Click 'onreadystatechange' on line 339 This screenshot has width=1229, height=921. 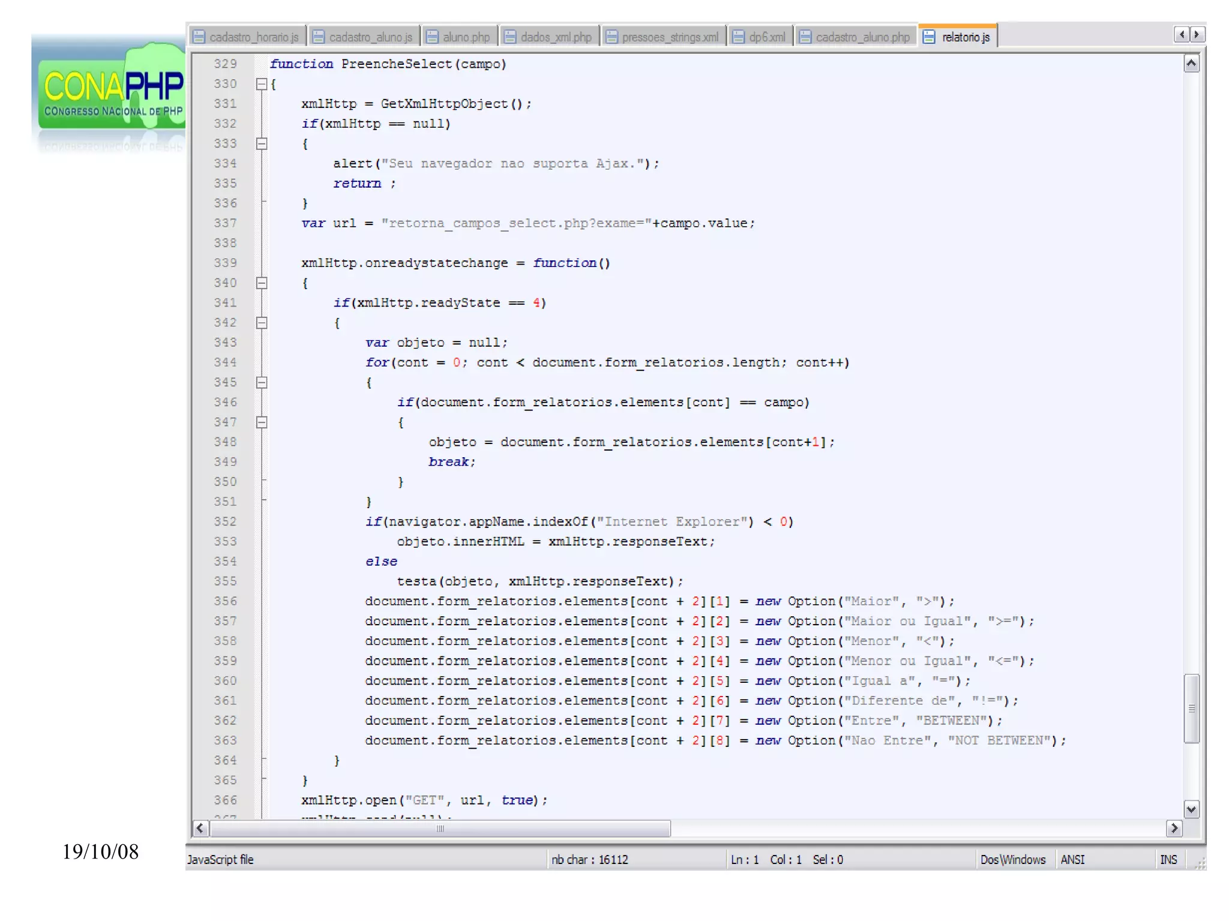(x=436, y=263)
